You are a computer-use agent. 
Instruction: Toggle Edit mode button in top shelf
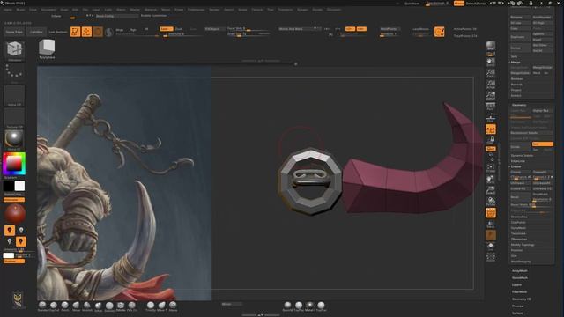[75, 32]
